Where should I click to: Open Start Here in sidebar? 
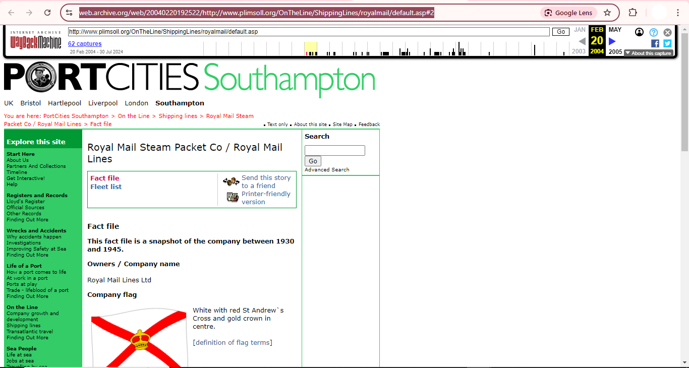pyautogui.click(x=21, y=154)
